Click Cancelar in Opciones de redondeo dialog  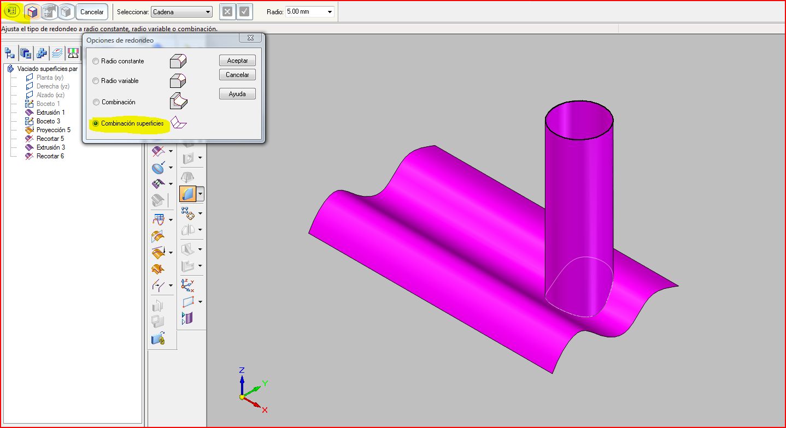(x=237, y=75)
